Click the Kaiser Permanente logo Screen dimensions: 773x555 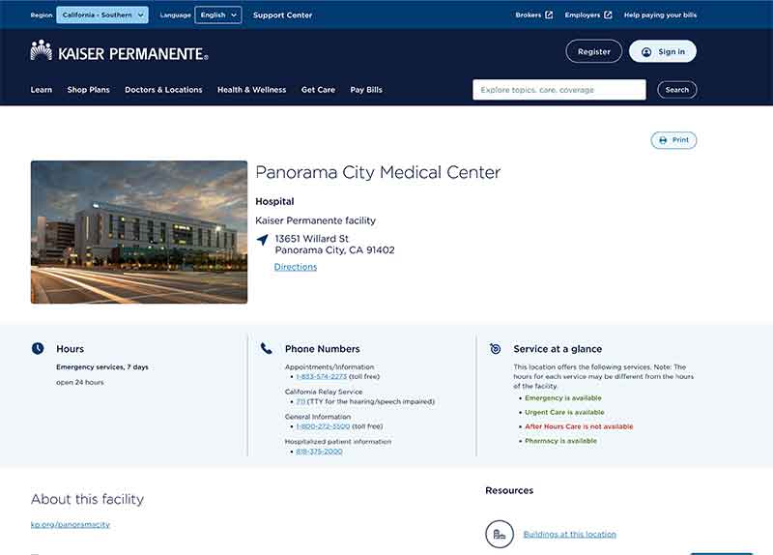click(119, 51)
